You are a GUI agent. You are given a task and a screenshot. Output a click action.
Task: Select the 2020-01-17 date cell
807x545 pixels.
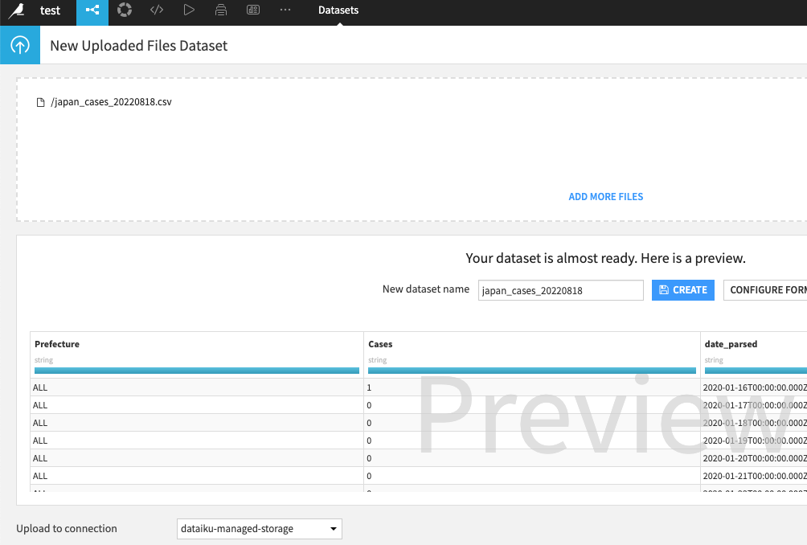pos(753,405)
